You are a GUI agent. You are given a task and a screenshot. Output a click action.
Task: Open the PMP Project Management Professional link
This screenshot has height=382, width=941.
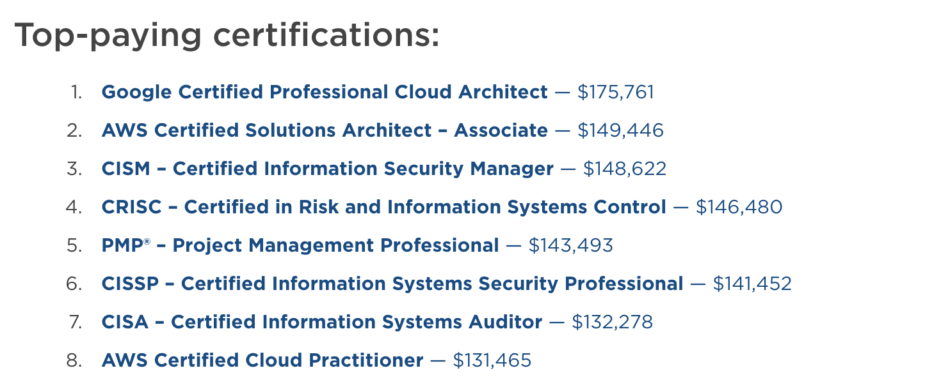tap(300, 246)
